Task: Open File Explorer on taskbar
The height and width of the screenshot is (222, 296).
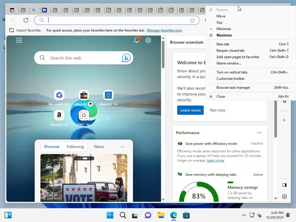Action: pyautogui.click(x=161, y=215)
